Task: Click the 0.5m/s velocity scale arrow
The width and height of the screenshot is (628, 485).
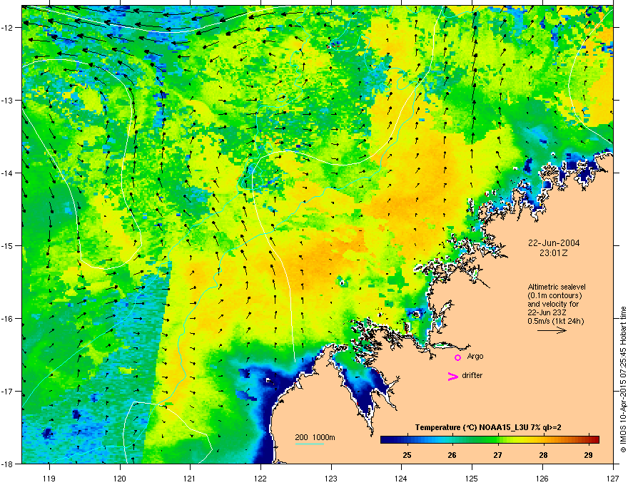Action: [552, 330]
